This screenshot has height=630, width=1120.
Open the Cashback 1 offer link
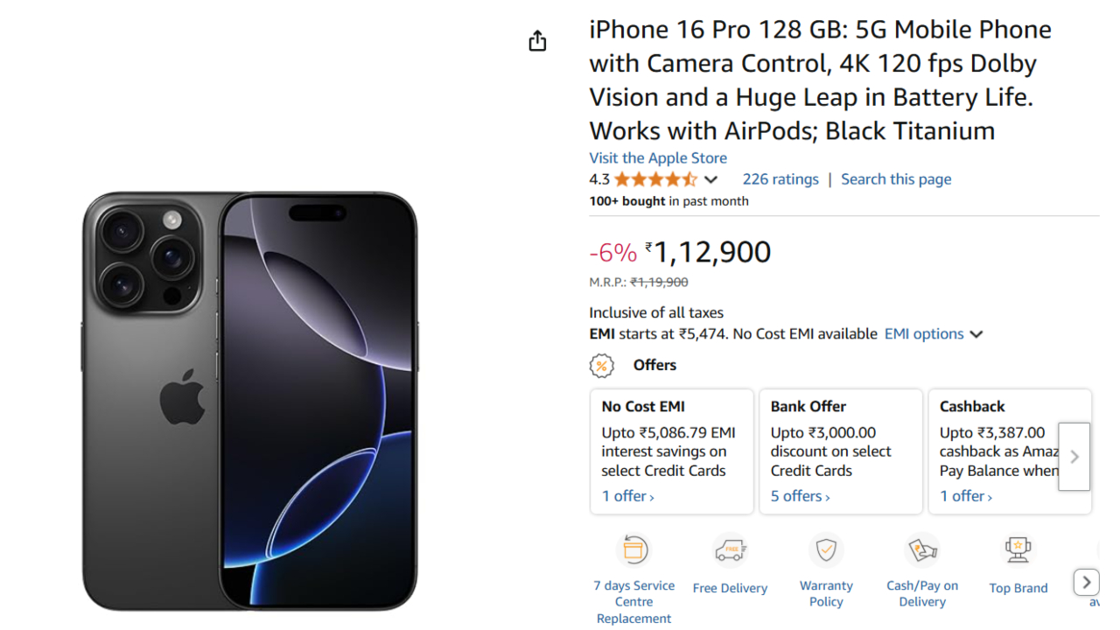point(966,496)
